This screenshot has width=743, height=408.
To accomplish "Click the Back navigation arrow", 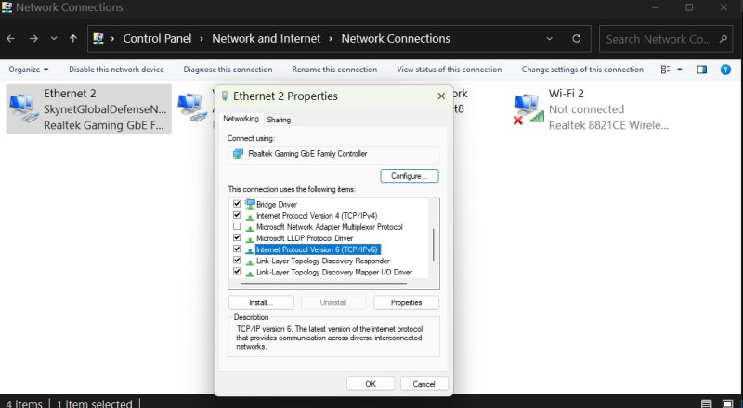I will tap(11, 39).
